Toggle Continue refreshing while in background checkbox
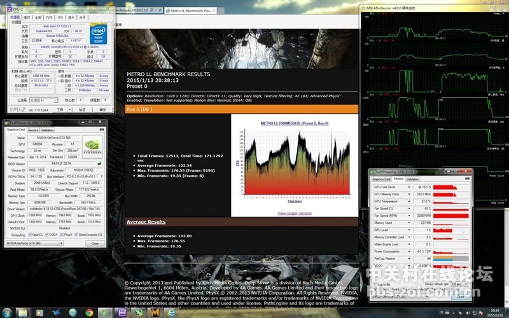Screen dimensions: 509x318 (x=375, y=289)
